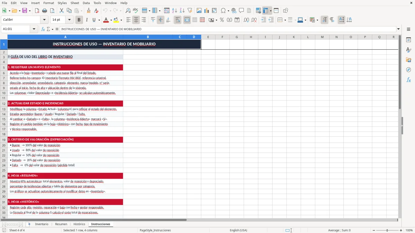Open Borders dropdown arrow
415x233 pixels.
point(286,20)
